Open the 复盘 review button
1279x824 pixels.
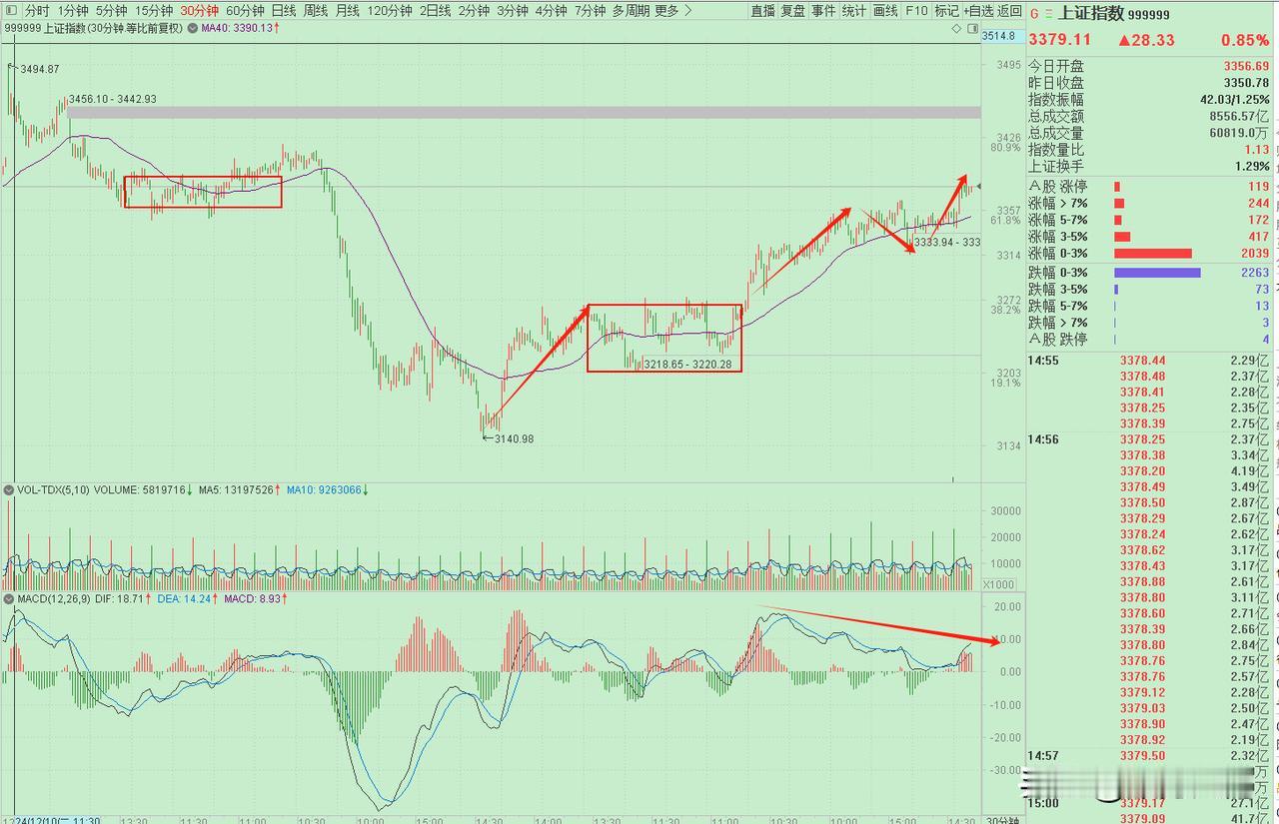793,10
